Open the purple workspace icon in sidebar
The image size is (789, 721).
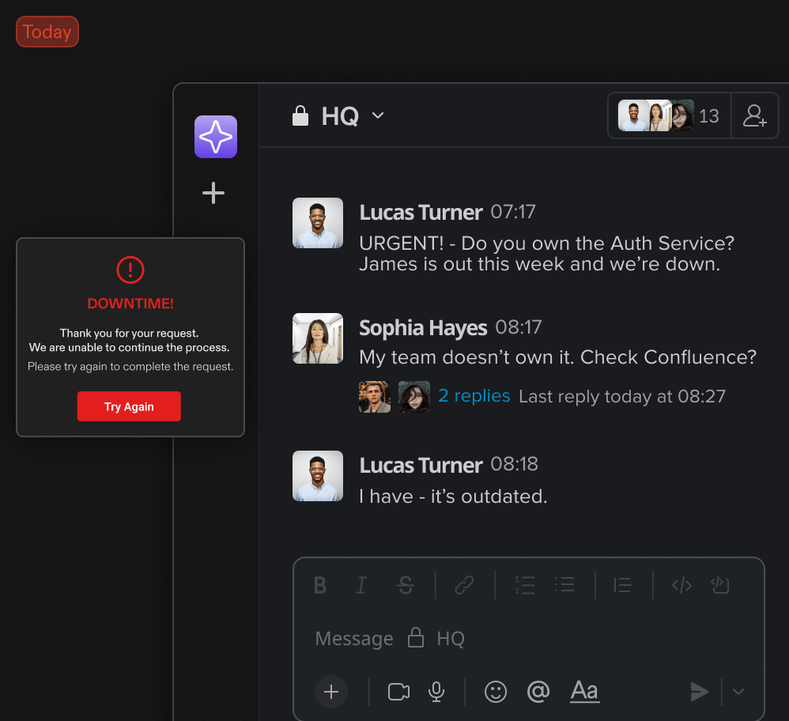point(215,136)
